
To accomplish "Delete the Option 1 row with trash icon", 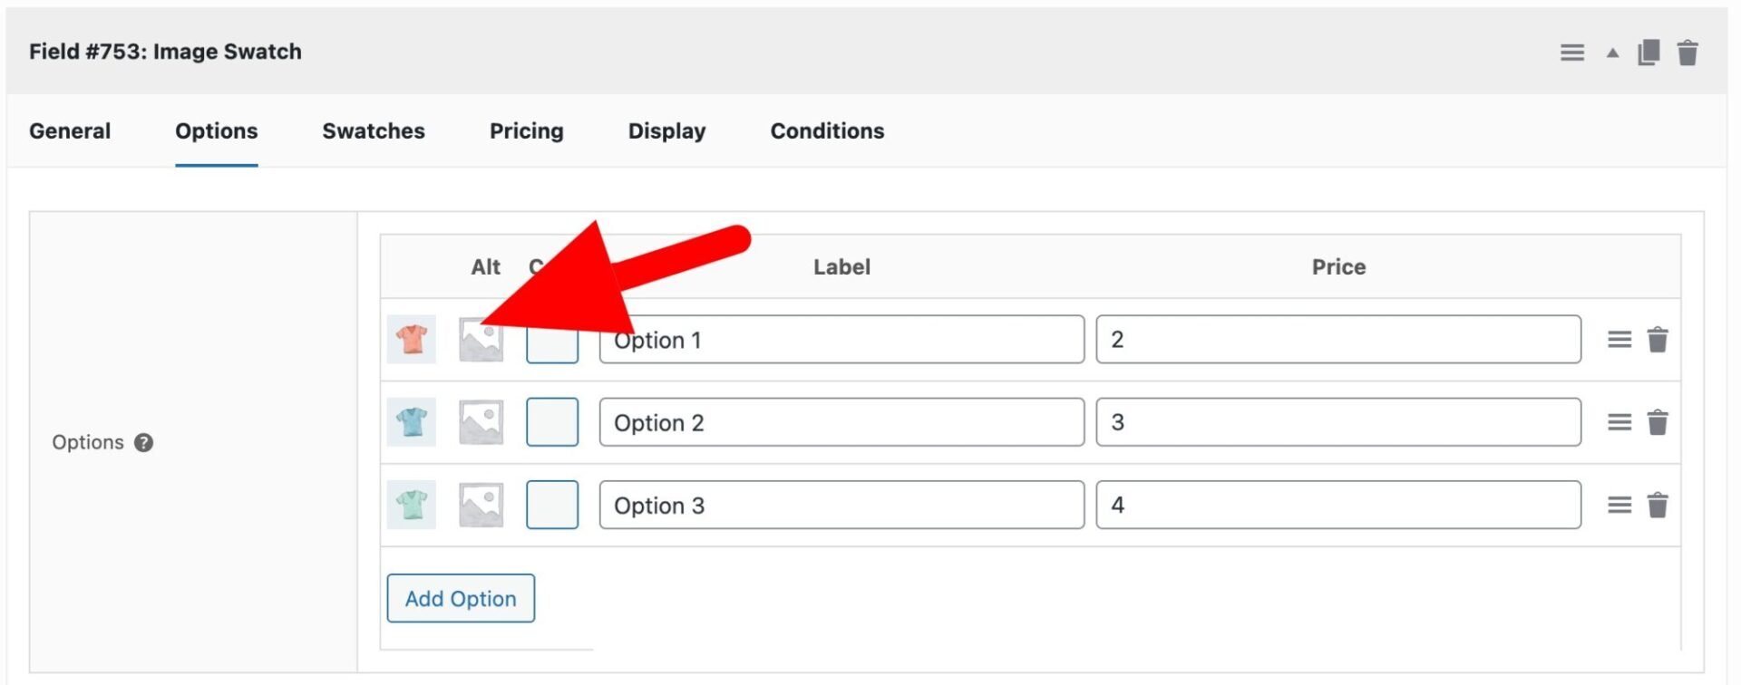I will [1657, 340].
